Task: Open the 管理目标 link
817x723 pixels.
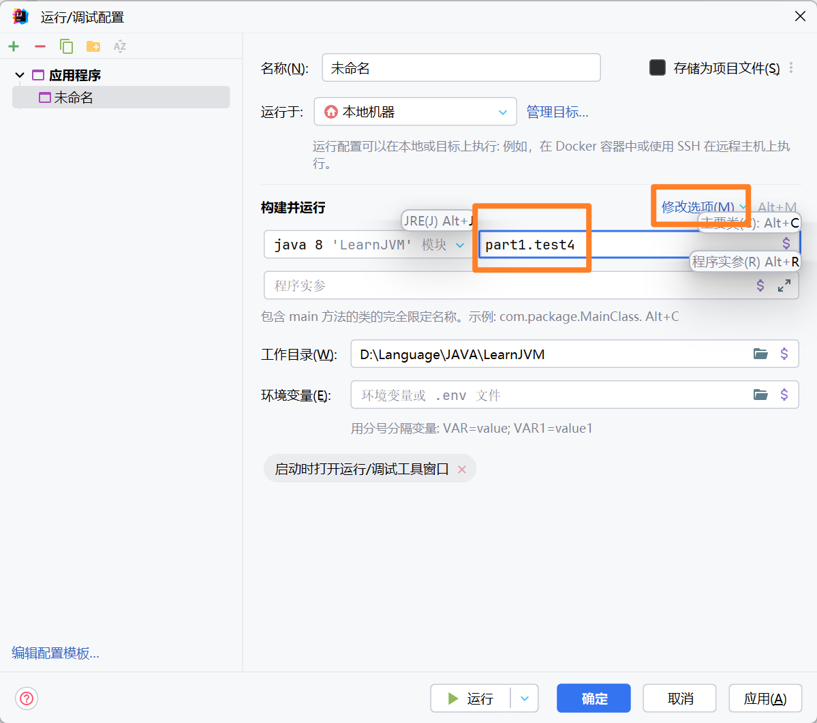Action: (x=557, y=112)
